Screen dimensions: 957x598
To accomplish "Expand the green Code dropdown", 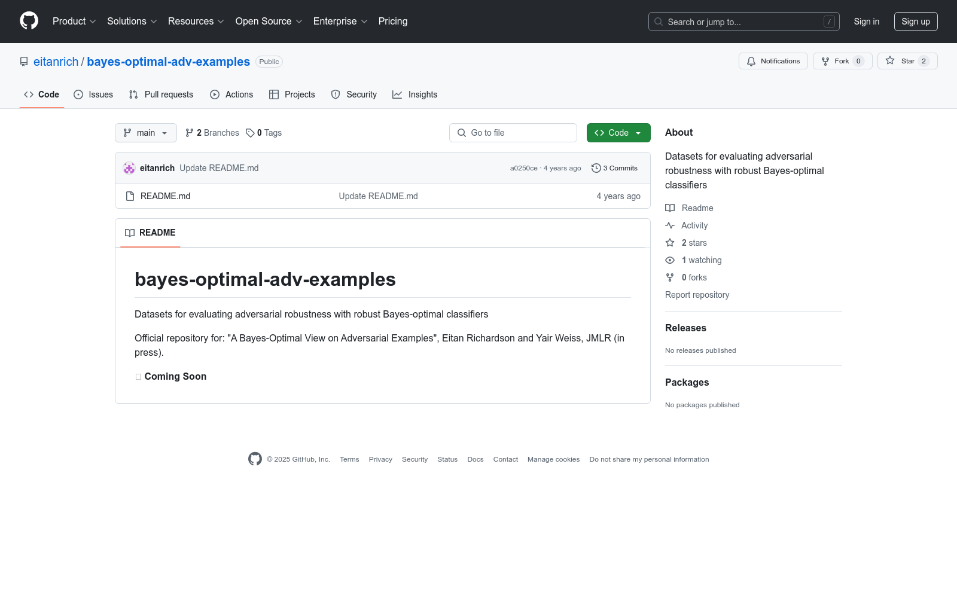I will coord(618,133).
